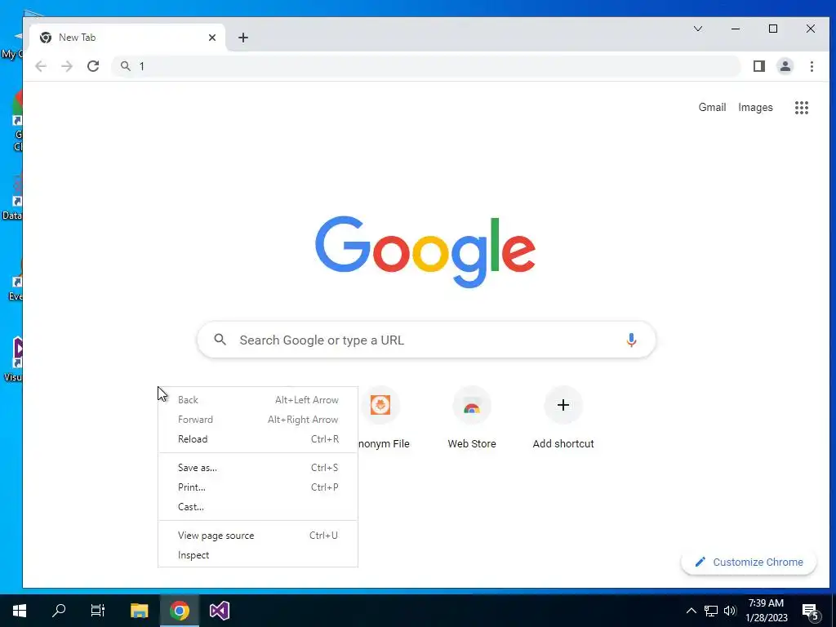Click the Add shortcut plus icon

(563, 405)
